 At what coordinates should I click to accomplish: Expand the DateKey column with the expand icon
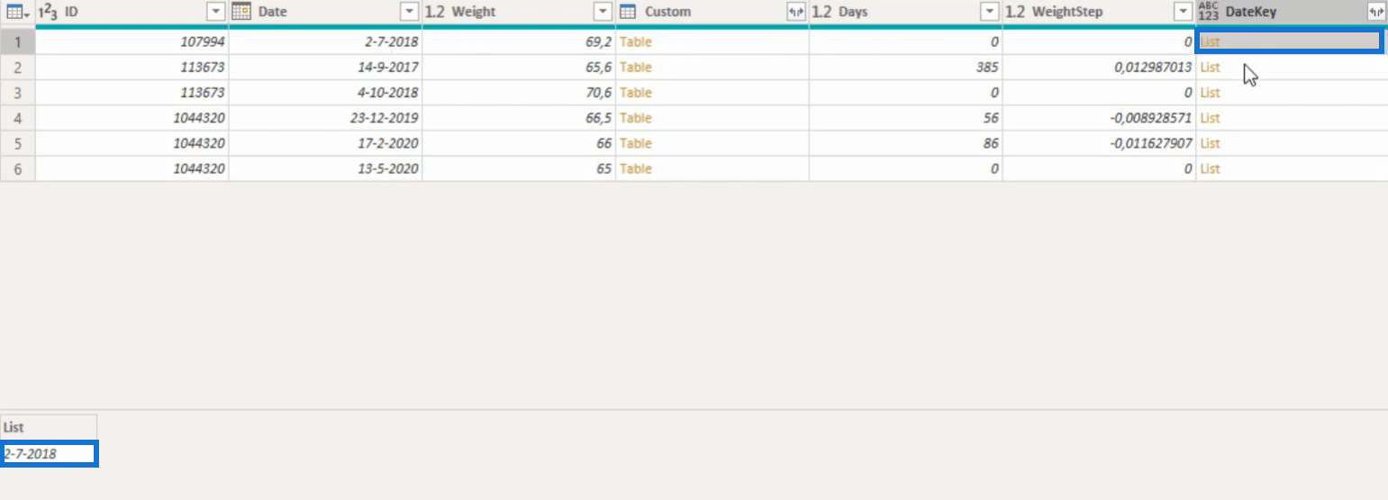coord(1375,12)
